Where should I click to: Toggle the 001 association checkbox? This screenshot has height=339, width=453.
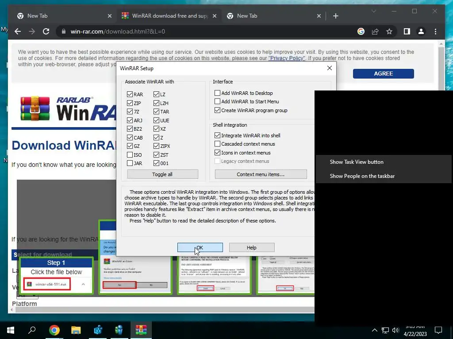156,163
